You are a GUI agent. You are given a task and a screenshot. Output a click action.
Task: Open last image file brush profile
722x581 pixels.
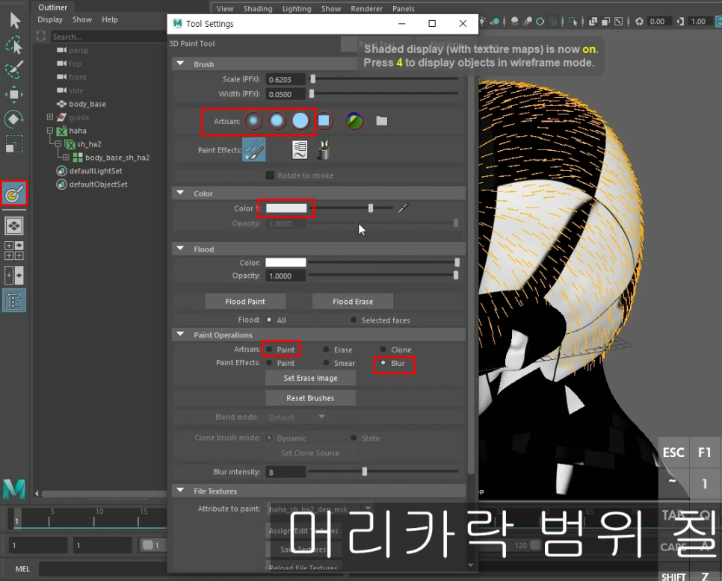tap(354, 121)
